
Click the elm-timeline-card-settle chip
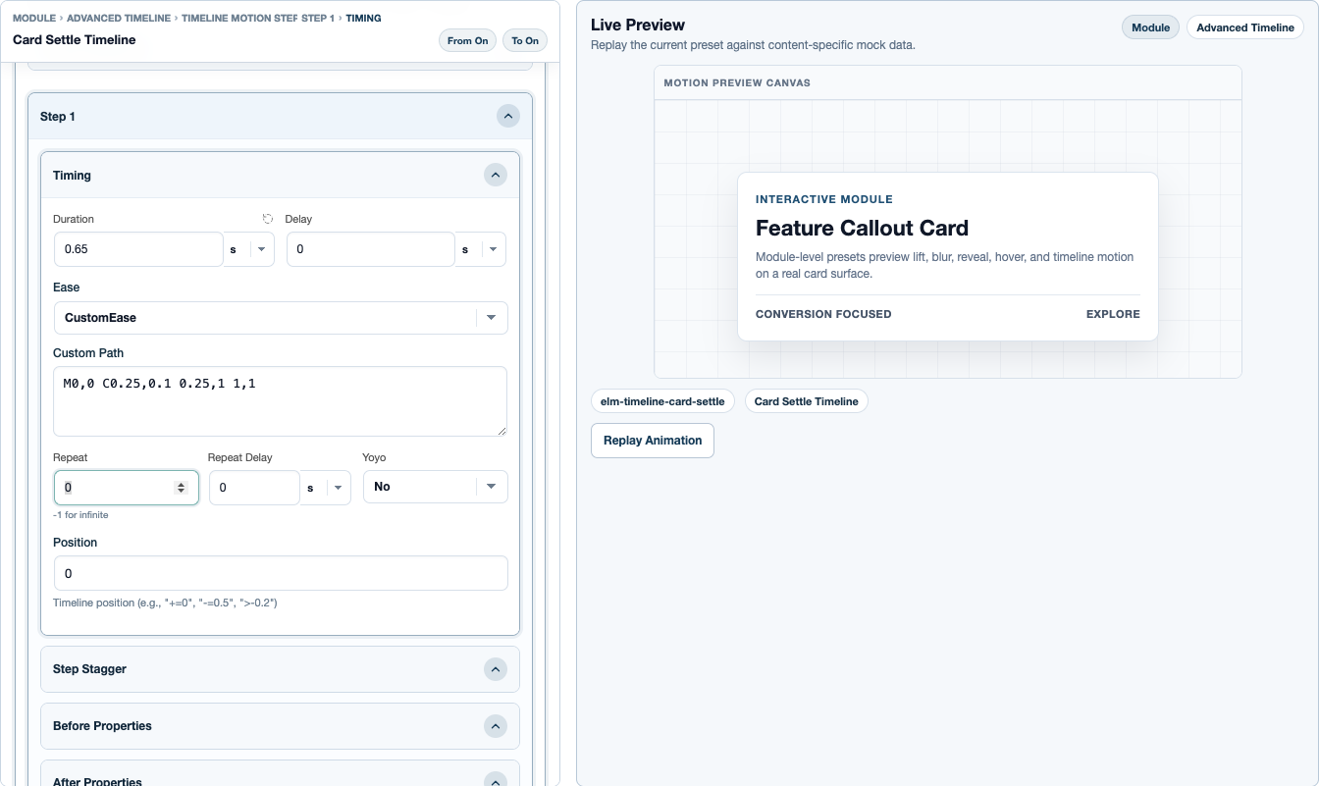pyautogui.click(x=662, y=401)
